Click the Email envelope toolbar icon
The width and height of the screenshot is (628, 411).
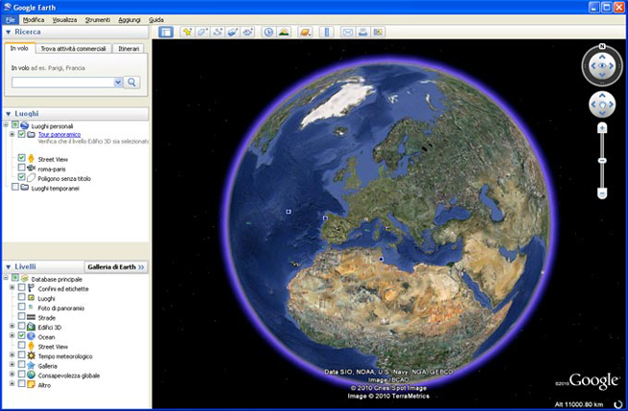[x=348, y=32]
